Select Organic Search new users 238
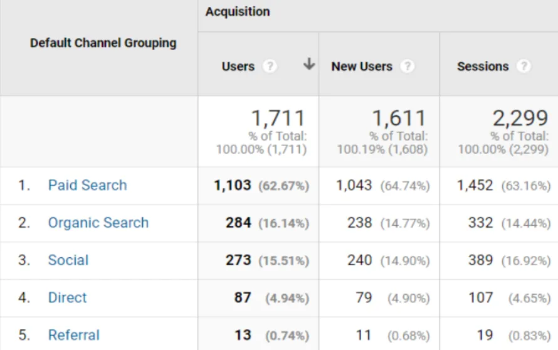558x350 pixels. [360, 223]
